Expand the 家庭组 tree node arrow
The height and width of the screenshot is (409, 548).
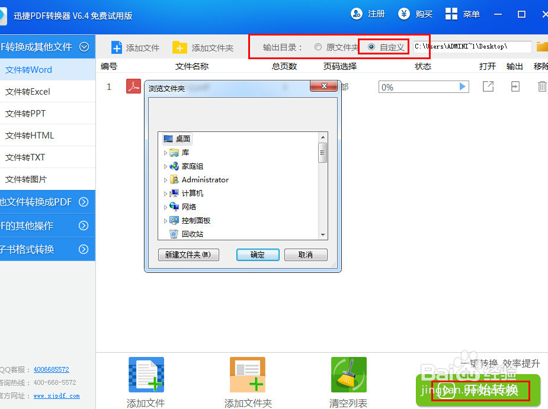coord(165,166)
